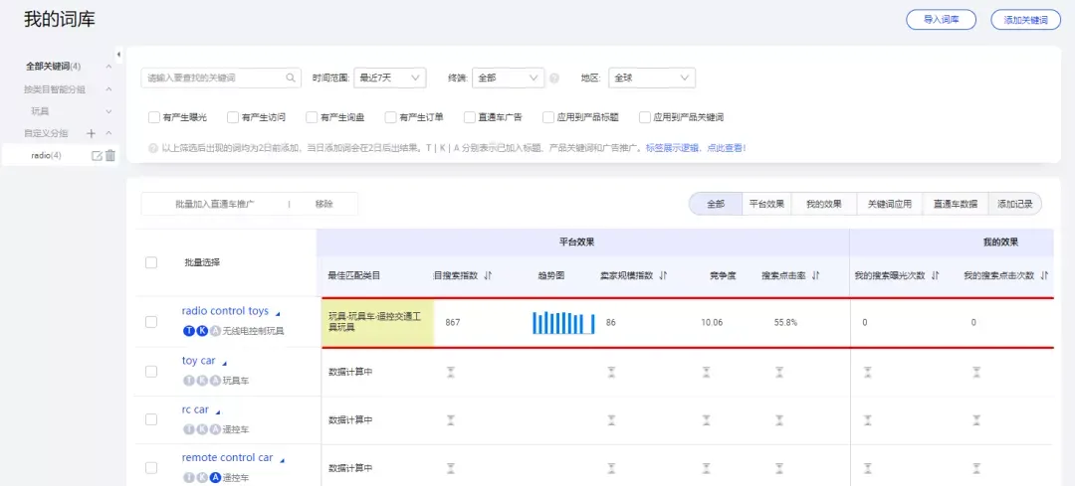Screen dimensions: 1075x486
Task: Switch to the 添加记录 tab
Action: click(x=1014, y=204)
